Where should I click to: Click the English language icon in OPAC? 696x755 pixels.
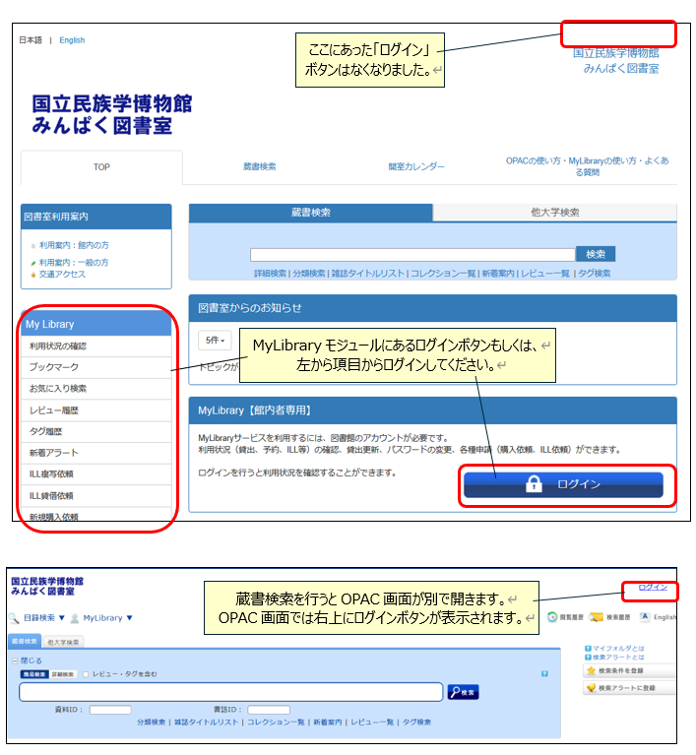(x=644, y=617)
